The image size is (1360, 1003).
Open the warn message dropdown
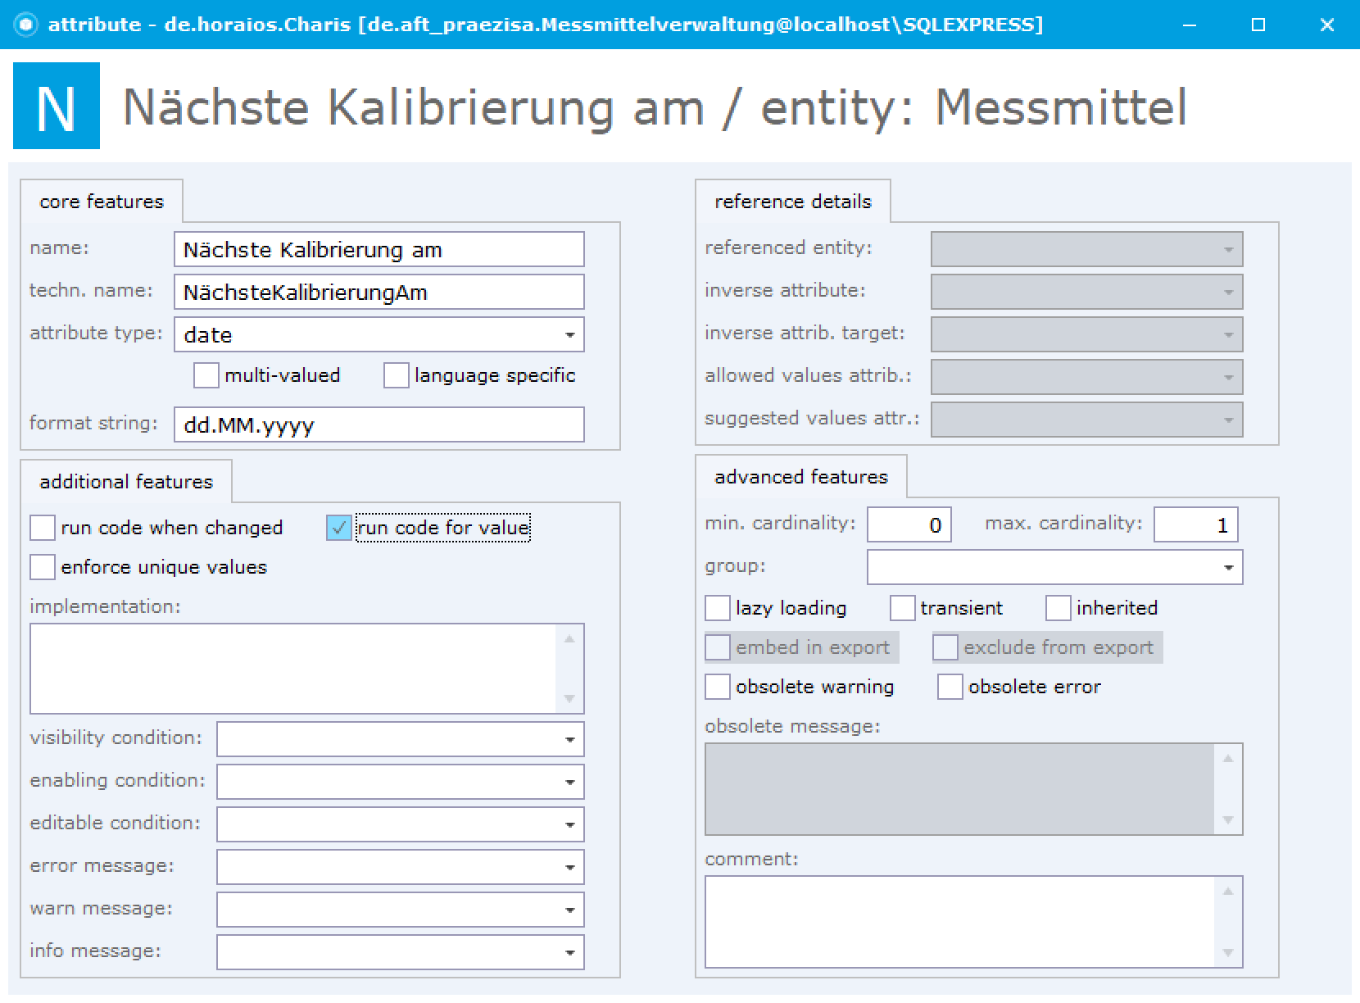click(569, 910)
